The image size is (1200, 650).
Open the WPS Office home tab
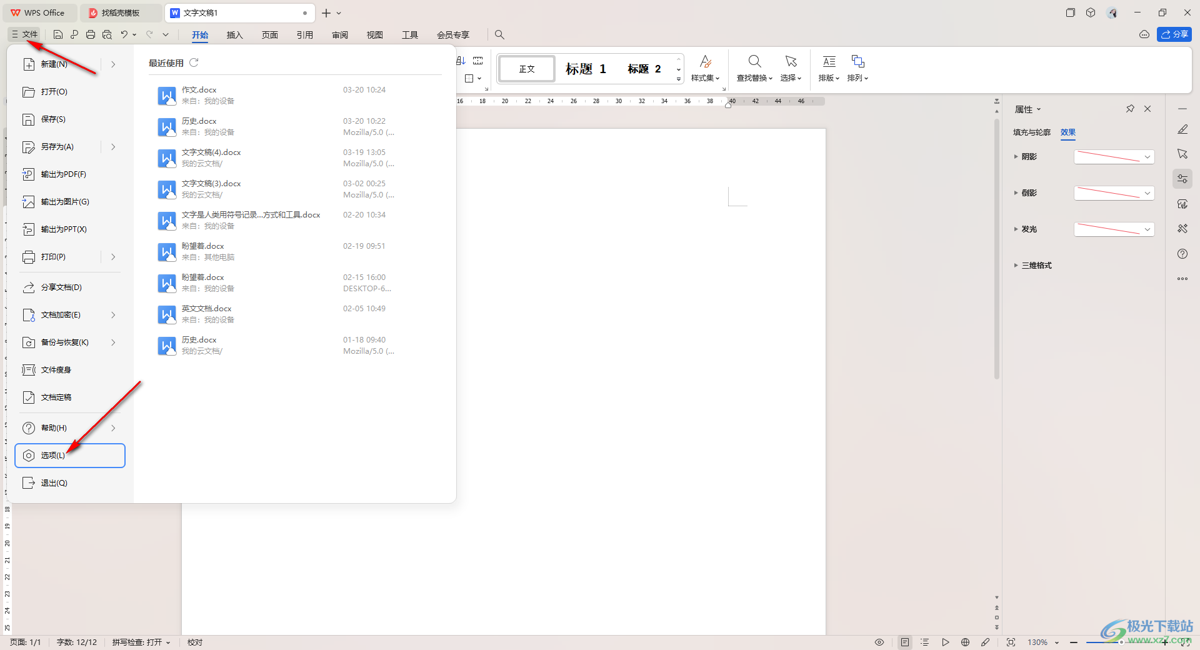(39, 12)
